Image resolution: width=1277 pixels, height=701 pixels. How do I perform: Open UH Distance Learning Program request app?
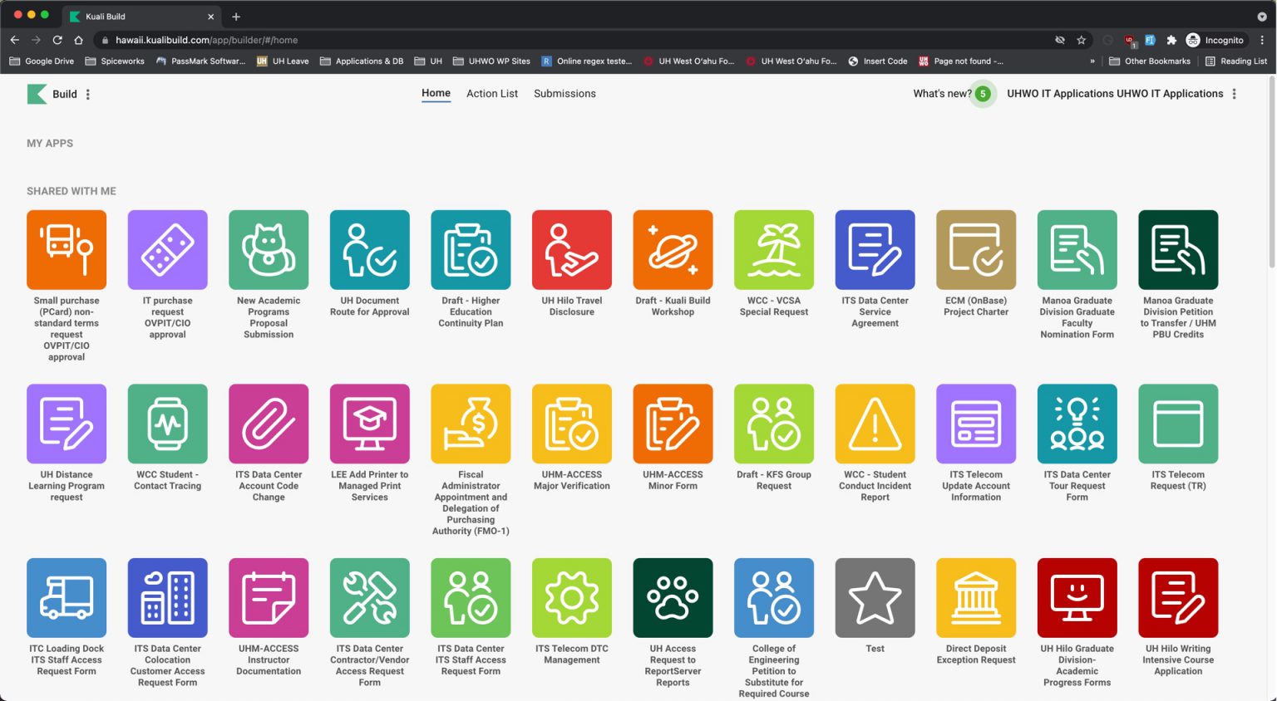click(67, 424)
